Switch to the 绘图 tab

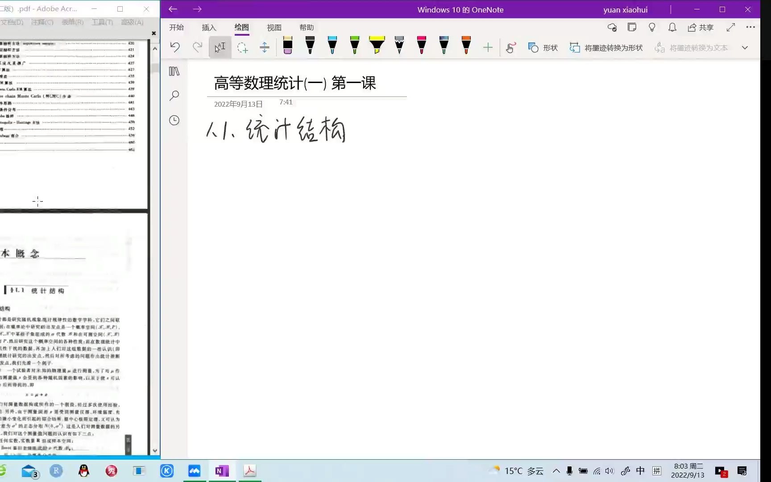[242, 28]
